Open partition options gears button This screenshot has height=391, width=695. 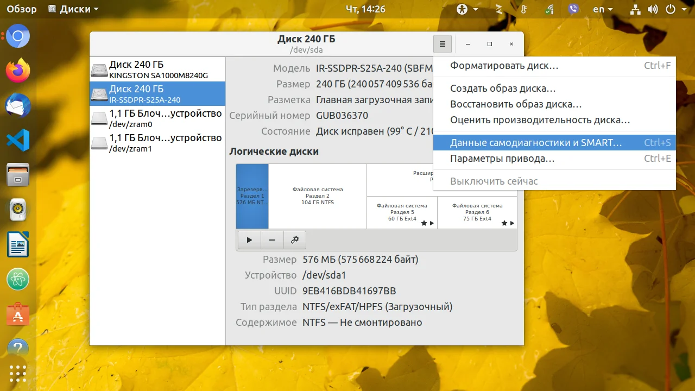[295, 239]
